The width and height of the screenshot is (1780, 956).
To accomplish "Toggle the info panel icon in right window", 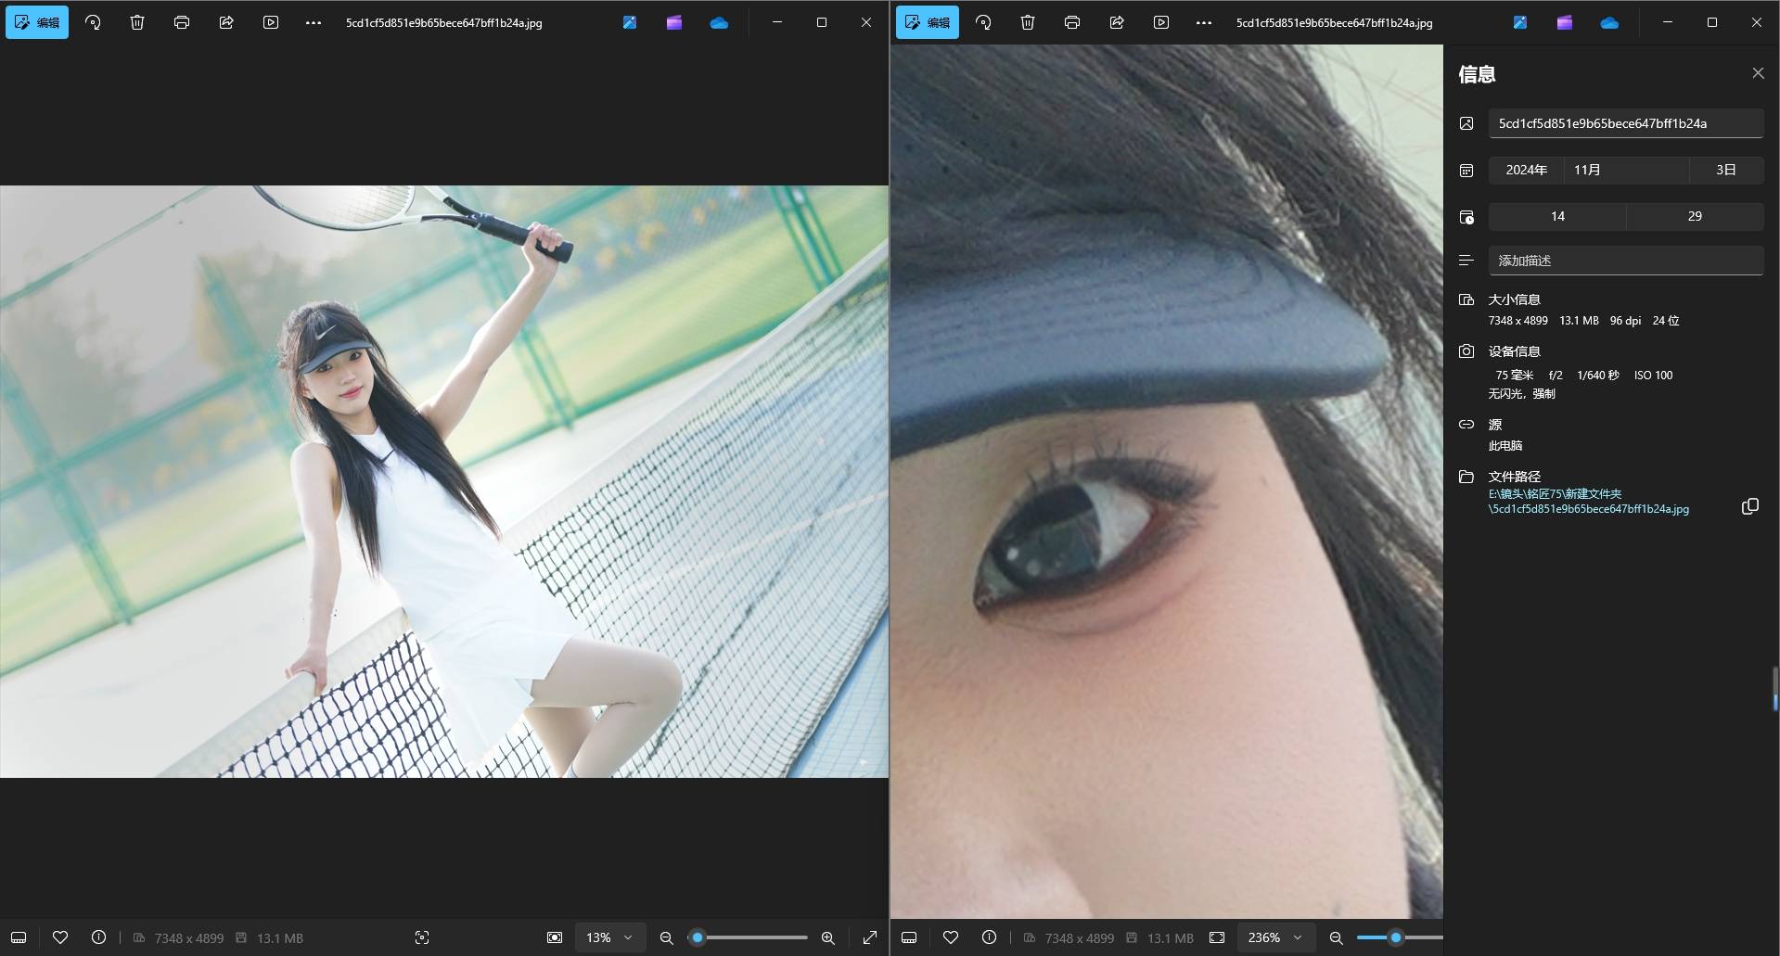I will point(989,937).
